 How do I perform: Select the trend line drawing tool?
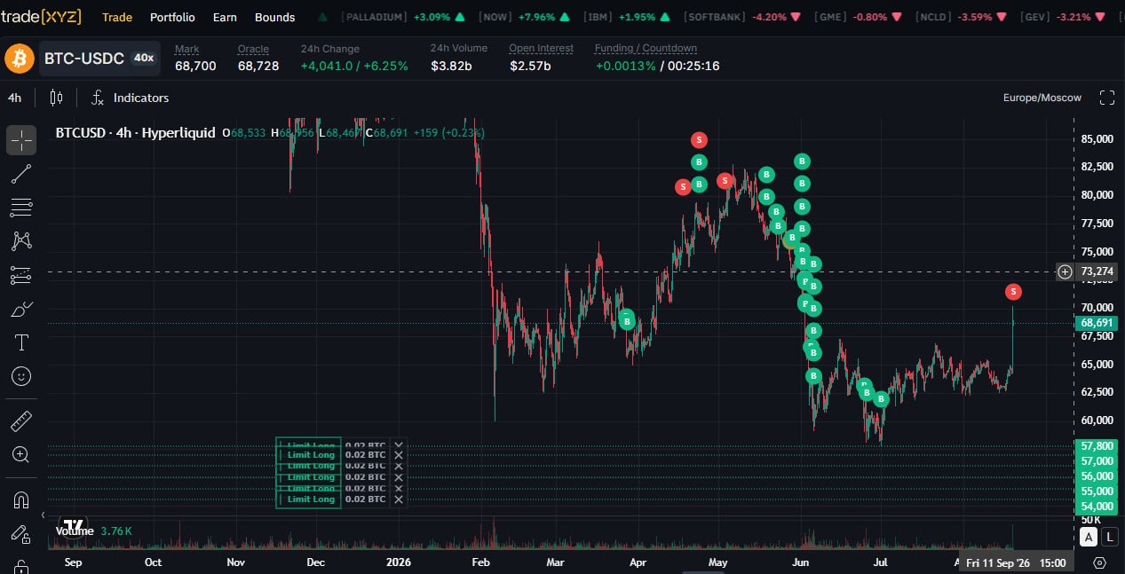click(x=21, y=174)
